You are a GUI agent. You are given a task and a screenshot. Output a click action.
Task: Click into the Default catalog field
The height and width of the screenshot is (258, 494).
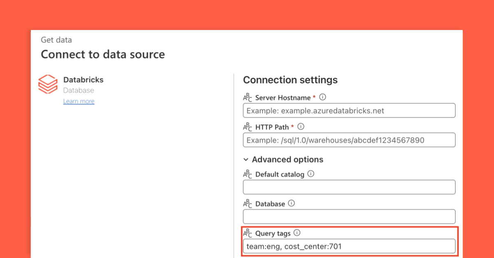pyautogui.click(x=349, y=187)
